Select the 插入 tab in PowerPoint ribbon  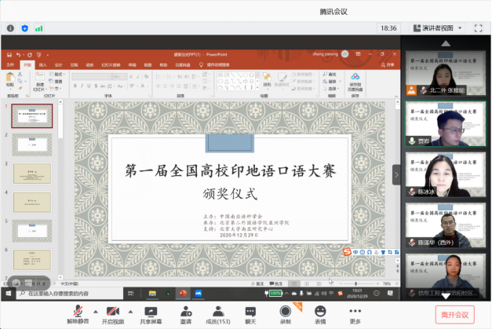click(x=42, y=65)
